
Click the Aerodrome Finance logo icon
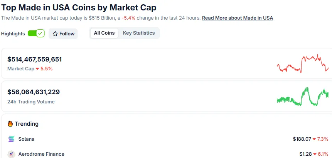pos(11,154)
